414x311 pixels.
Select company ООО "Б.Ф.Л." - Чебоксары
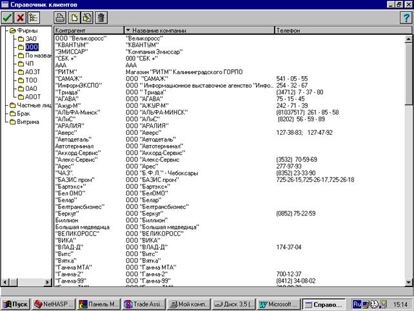pos(162,173)
